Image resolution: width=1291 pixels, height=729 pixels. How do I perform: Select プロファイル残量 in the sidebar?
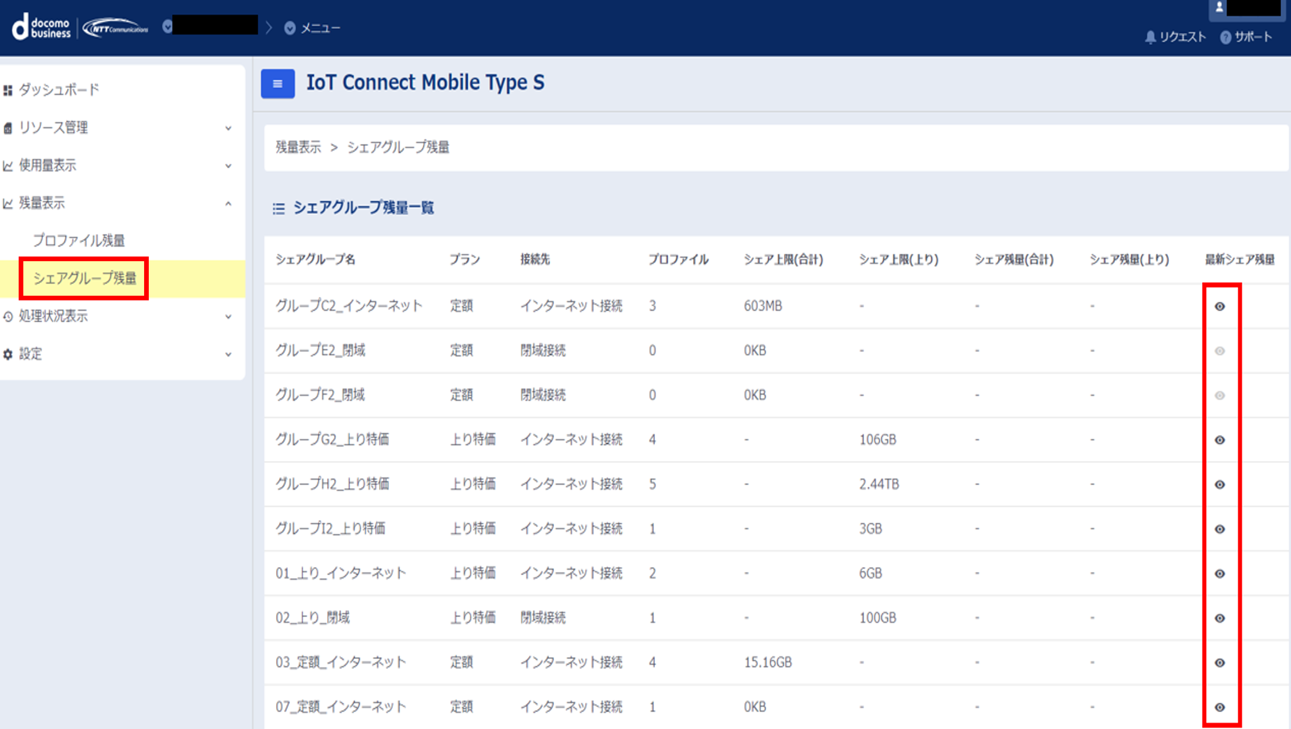[x=79, y=241]
